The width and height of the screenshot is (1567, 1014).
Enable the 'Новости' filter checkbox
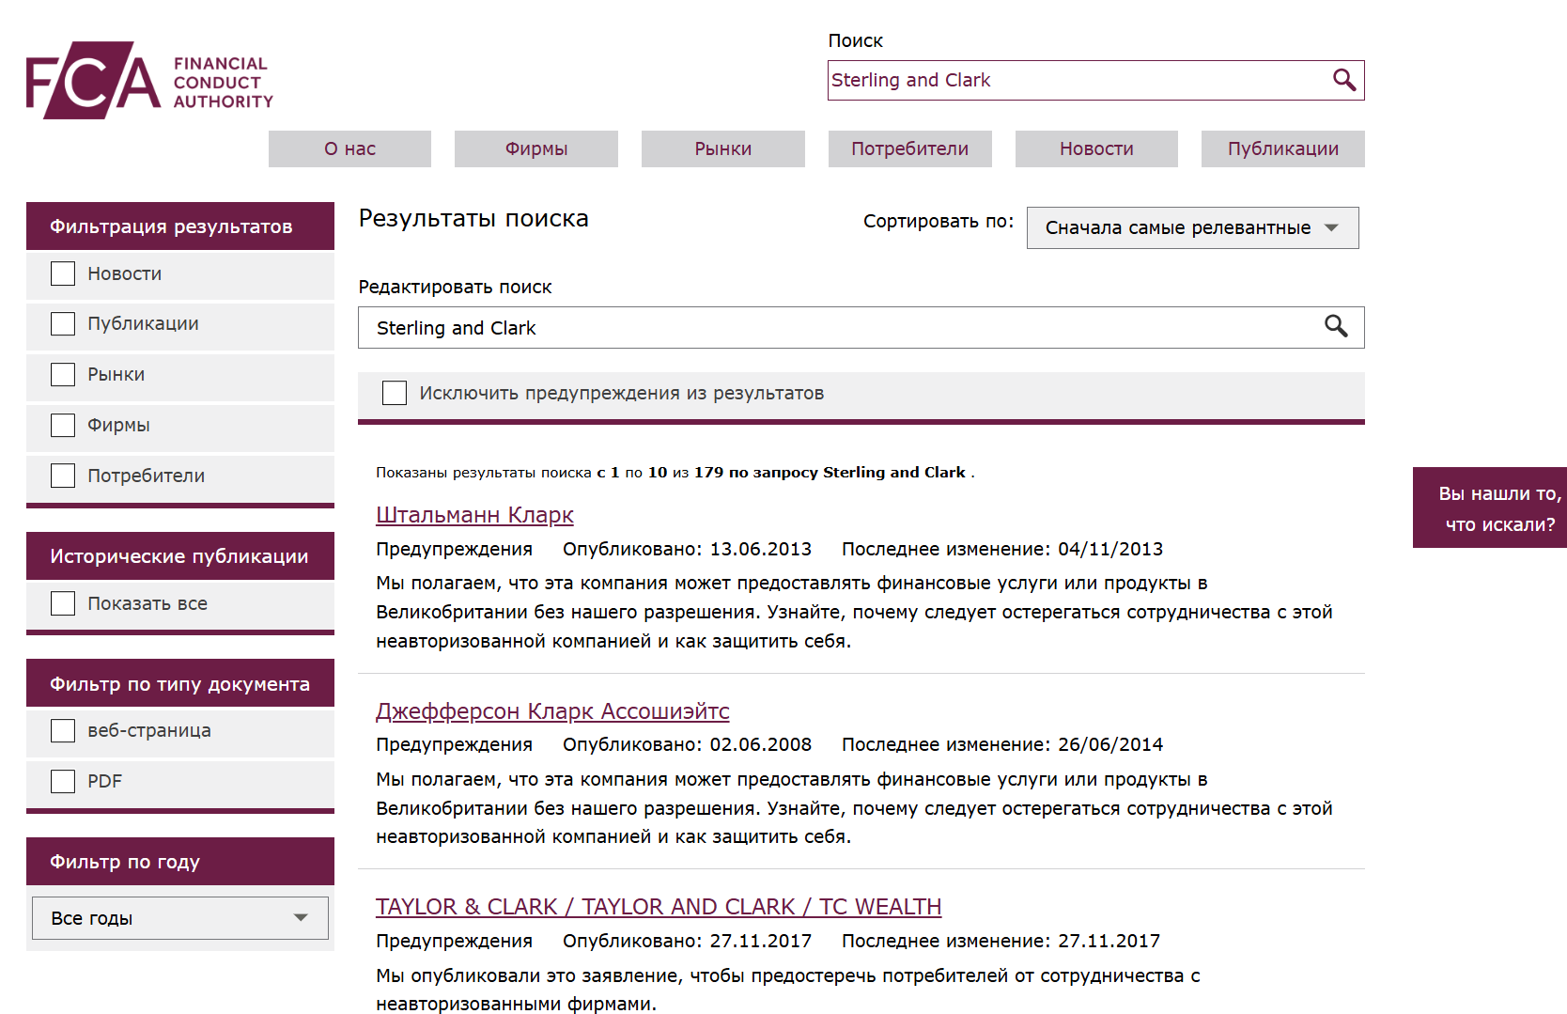pyautogui.click(x=62, y=273)
